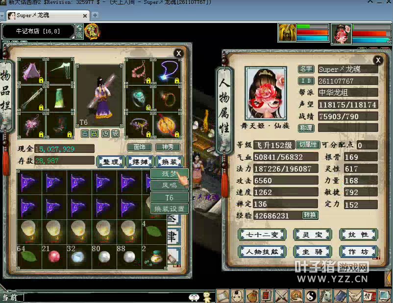The image size is (393, 303).
Task: Click the teal ring equipment slot
Action: pyautogui.click(x=139, y=99)
